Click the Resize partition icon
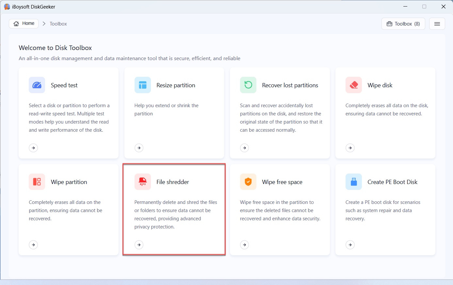 point(143,85)
